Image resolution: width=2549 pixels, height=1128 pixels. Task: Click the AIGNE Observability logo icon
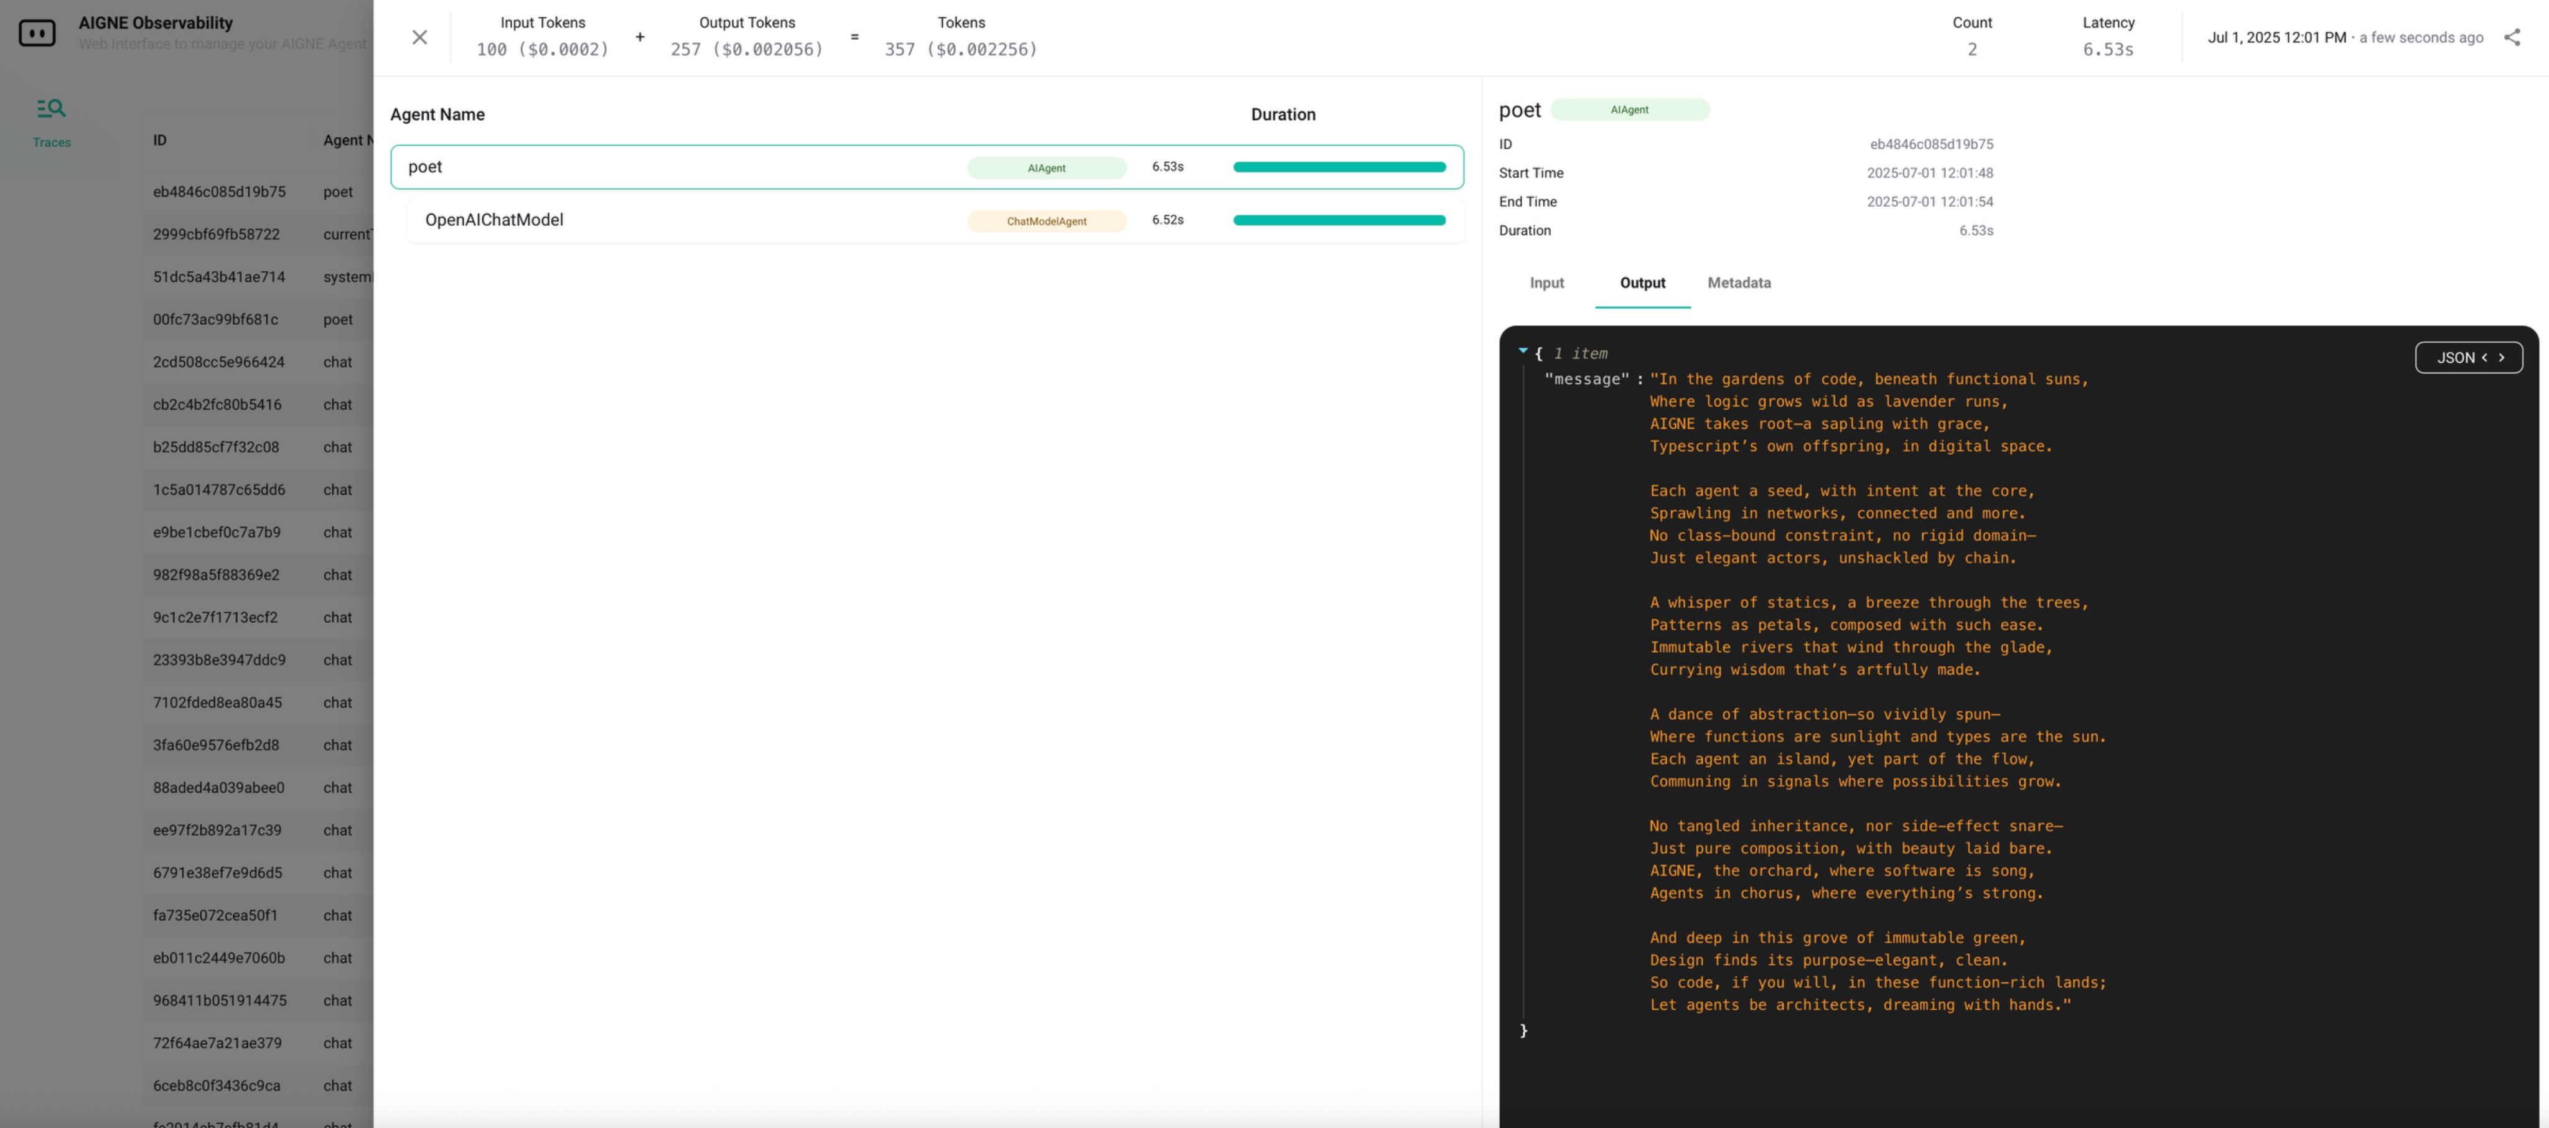click(x=37, y=32)
